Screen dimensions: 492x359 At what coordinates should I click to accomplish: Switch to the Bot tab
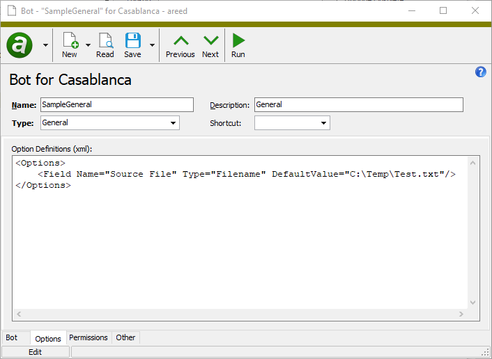coord(12,337)
